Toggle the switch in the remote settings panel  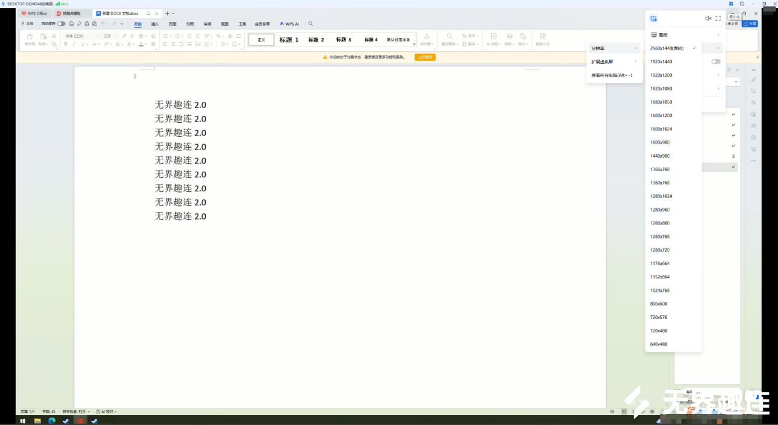point(715,61)
